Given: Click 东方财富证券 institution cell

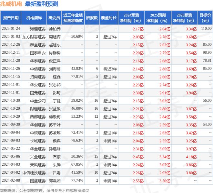Looking at the screenshot, I should 34,37.
